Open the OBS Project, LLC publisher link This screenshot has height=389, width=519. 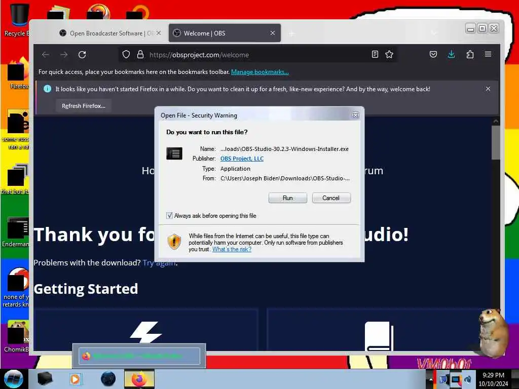(242, 159)
